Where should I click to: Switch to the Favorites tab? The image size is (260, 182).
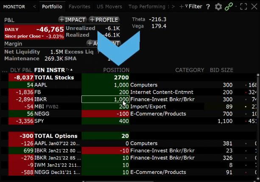[79, 7]
